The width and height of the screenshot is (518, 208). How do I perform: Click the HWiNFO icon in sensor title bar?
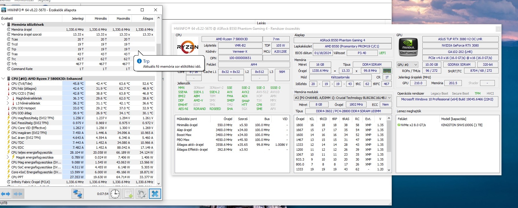[x=4, y=10]
